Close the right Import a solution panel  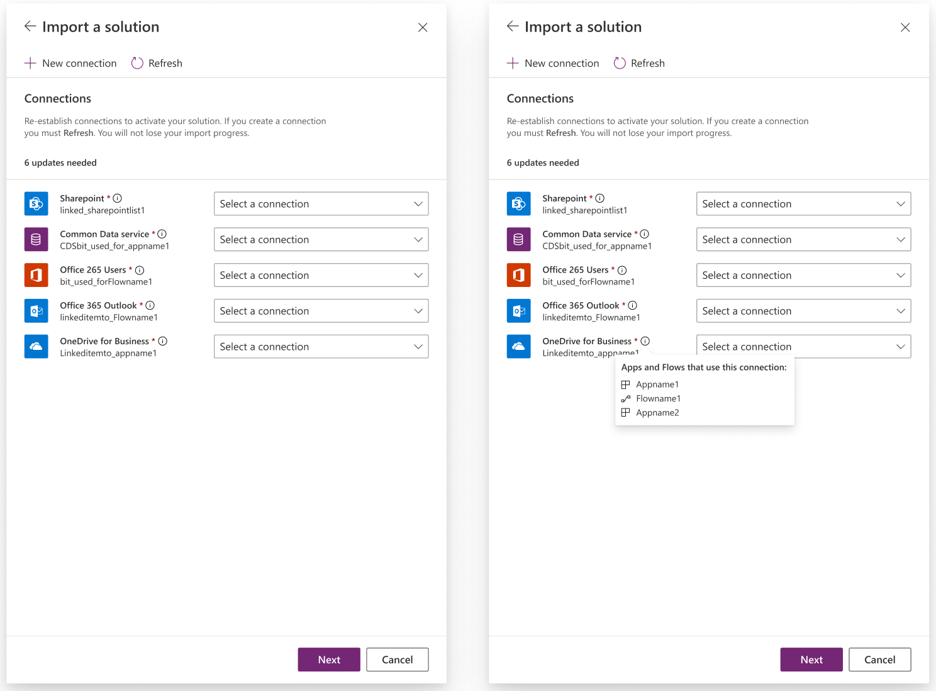click(x=905, y=27)
